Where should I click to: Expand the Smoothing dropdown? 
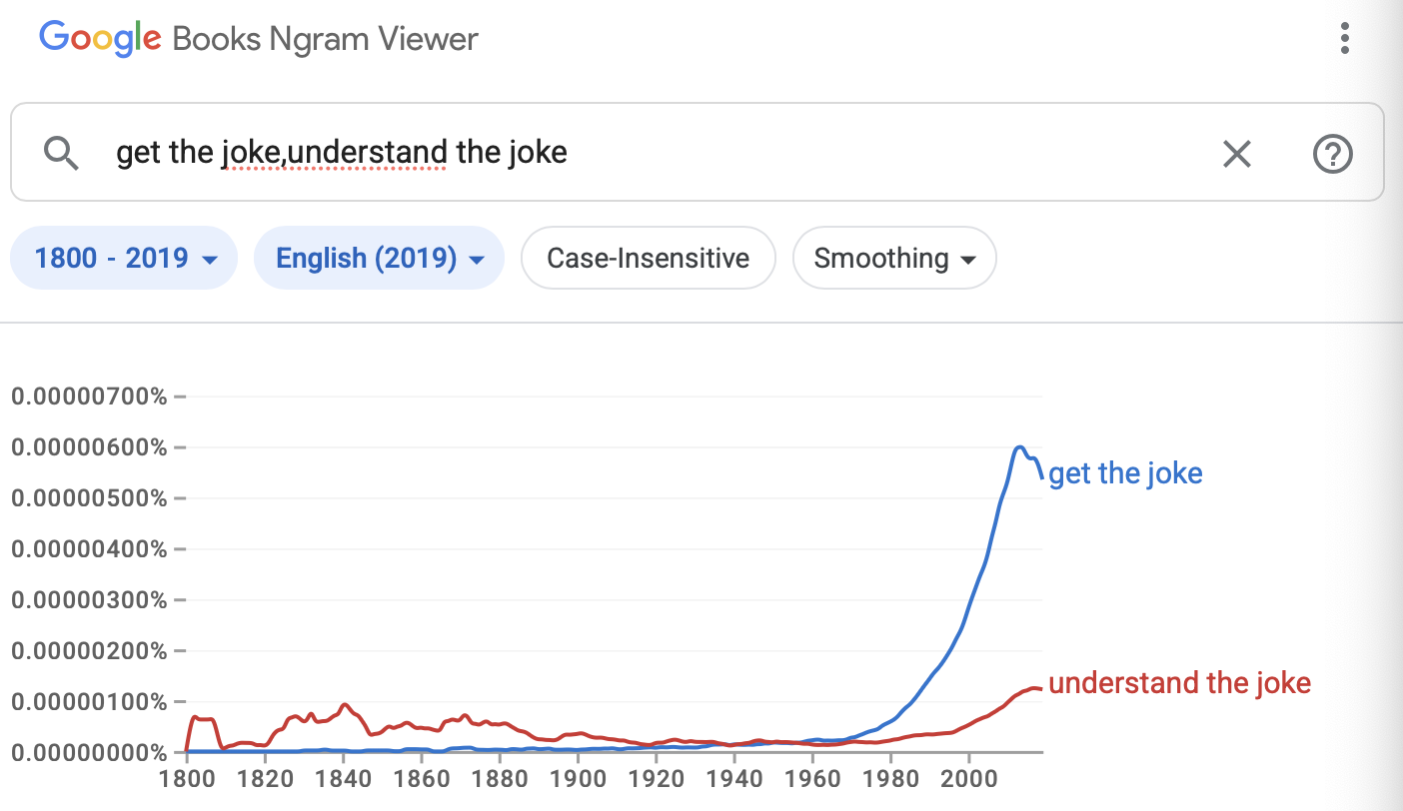pos(894,259)
